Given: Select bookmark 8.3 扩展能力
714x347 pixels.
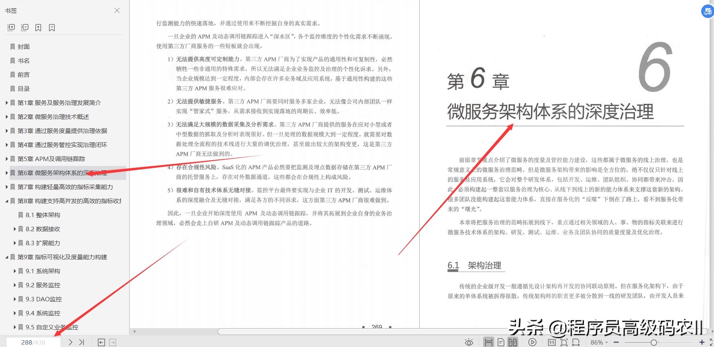Looking at the screenshot, I should coord(43,243).
